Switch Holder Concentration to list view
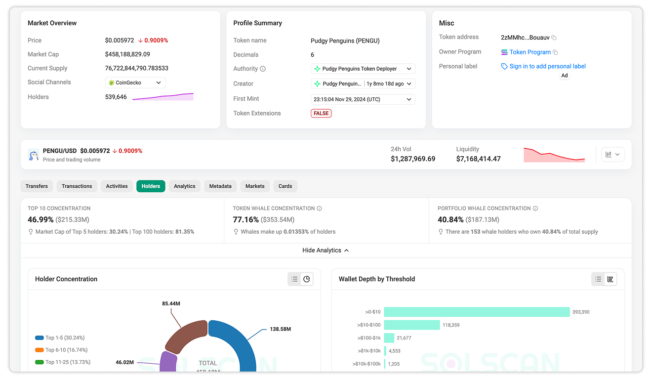Image resolution: width=652 pixels, height=379 pixels. tap(294, 279)
